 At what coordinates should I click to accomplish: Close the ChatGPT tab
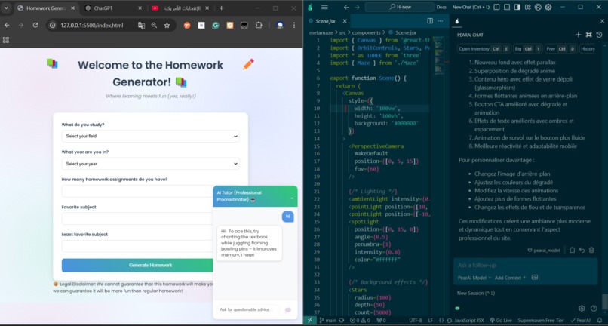[140, 8]
